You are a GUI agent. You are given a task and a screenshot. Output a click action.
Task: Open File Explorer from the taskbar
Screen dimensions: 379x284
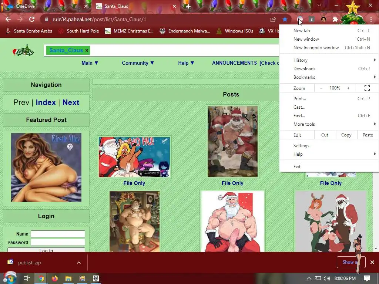68,278
